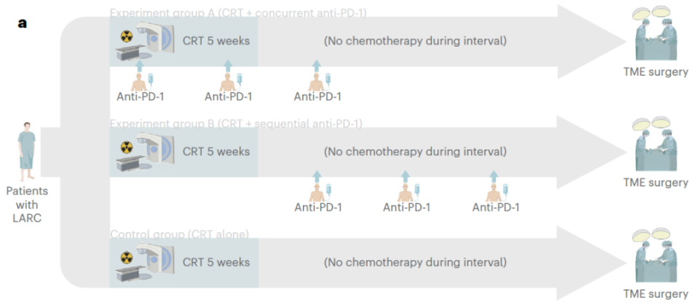The image size is (700, 308).
Task: Click the 'Patients with LARC' text label
Action: click(27, 204)
